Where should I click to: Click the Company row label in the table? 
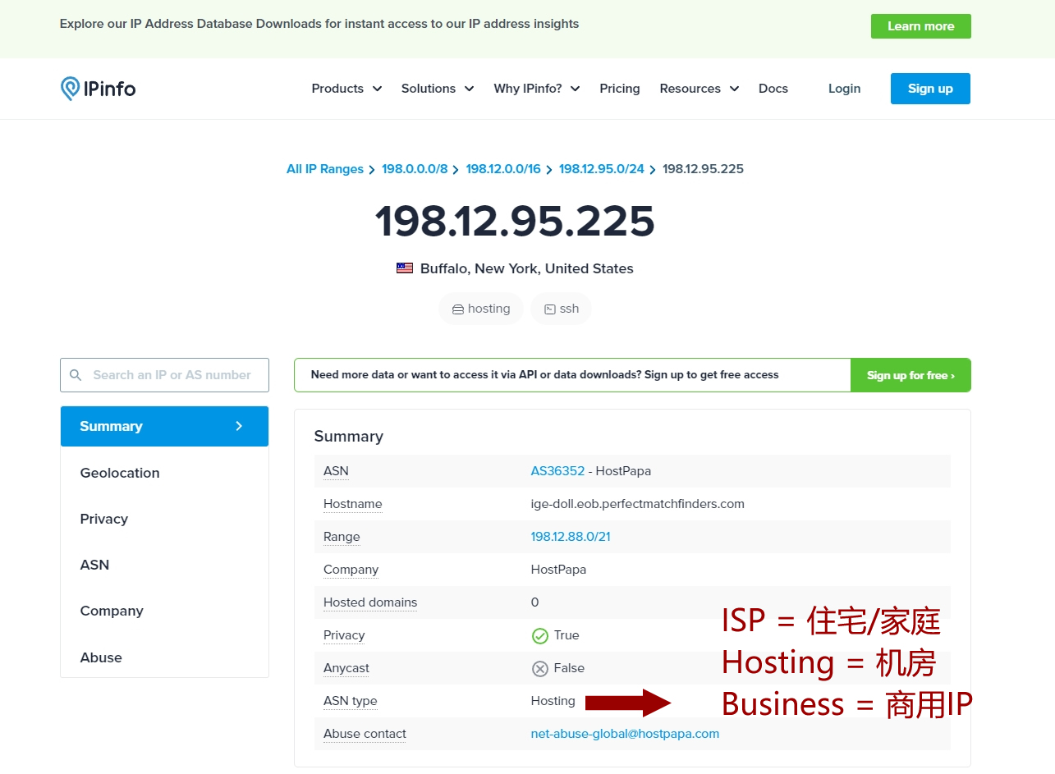[351, 570]
